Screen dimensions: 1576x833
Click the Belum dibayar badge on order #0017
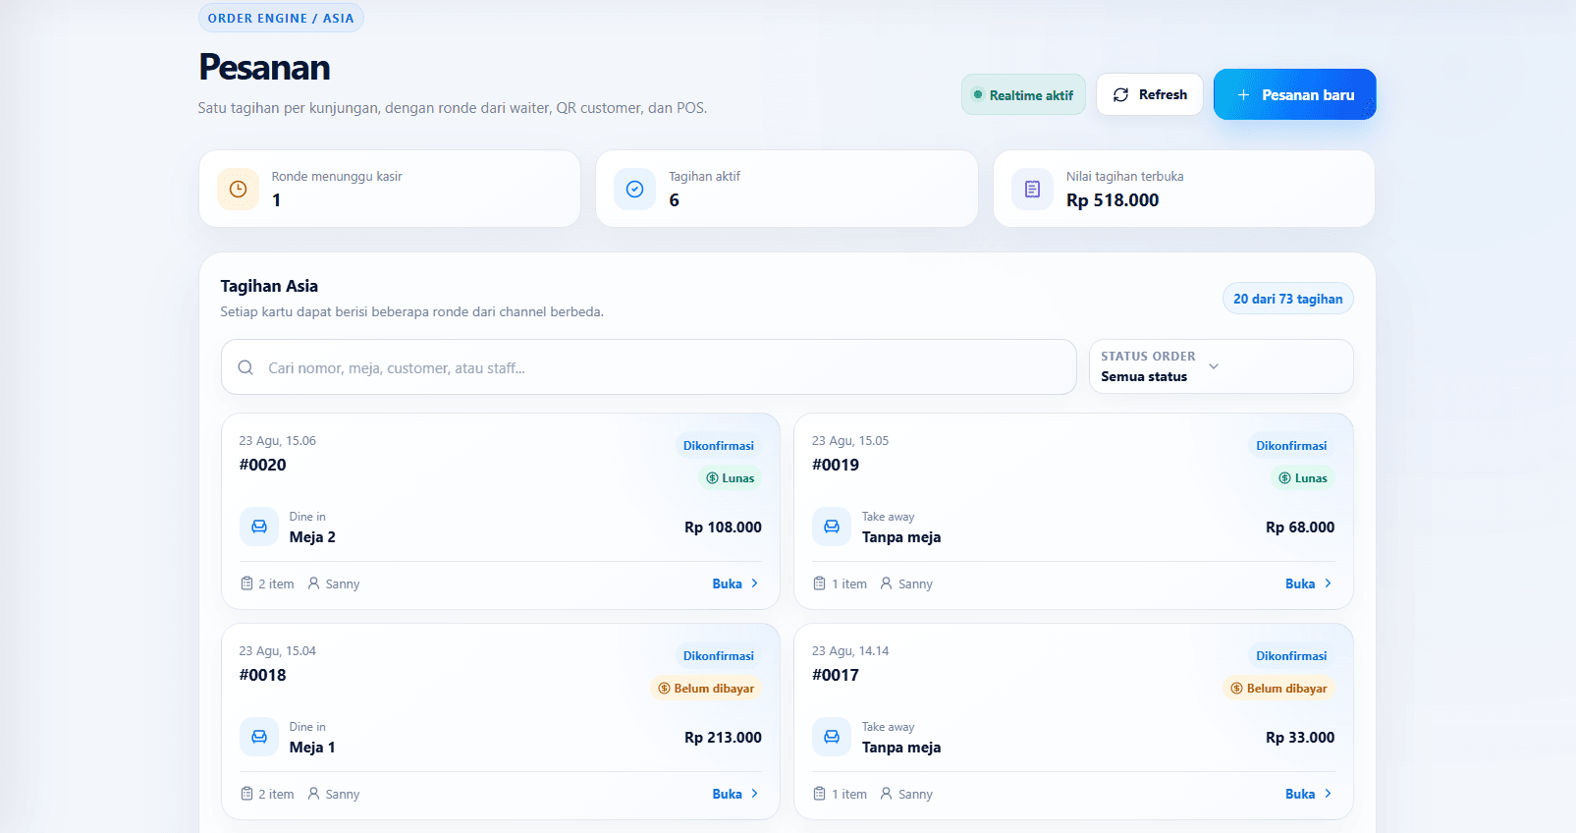click(1278, 689)
